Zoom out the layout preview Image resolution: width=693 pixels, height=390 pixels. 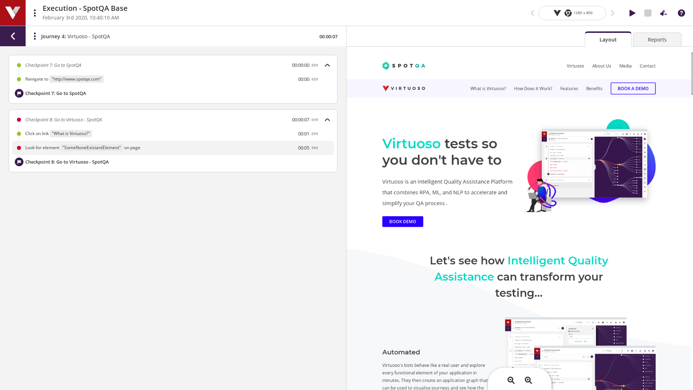511,380
